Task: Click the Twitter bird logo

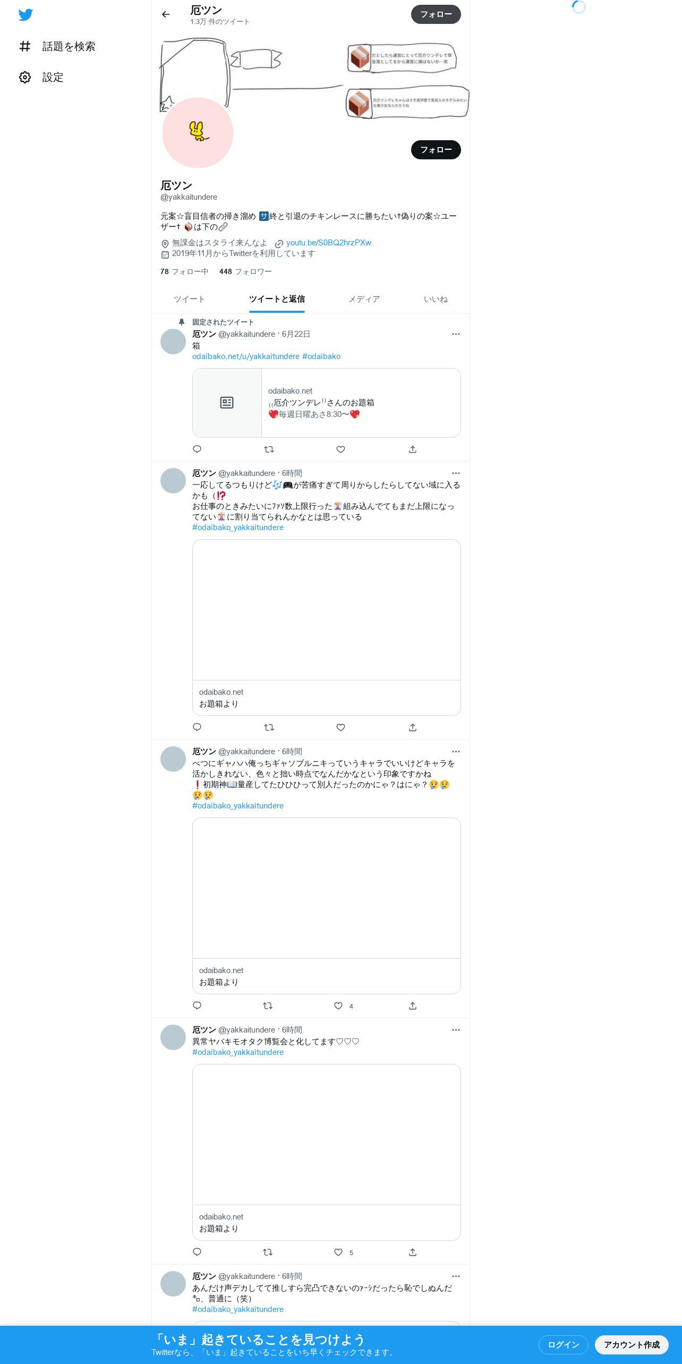Action: click(25, 15)
